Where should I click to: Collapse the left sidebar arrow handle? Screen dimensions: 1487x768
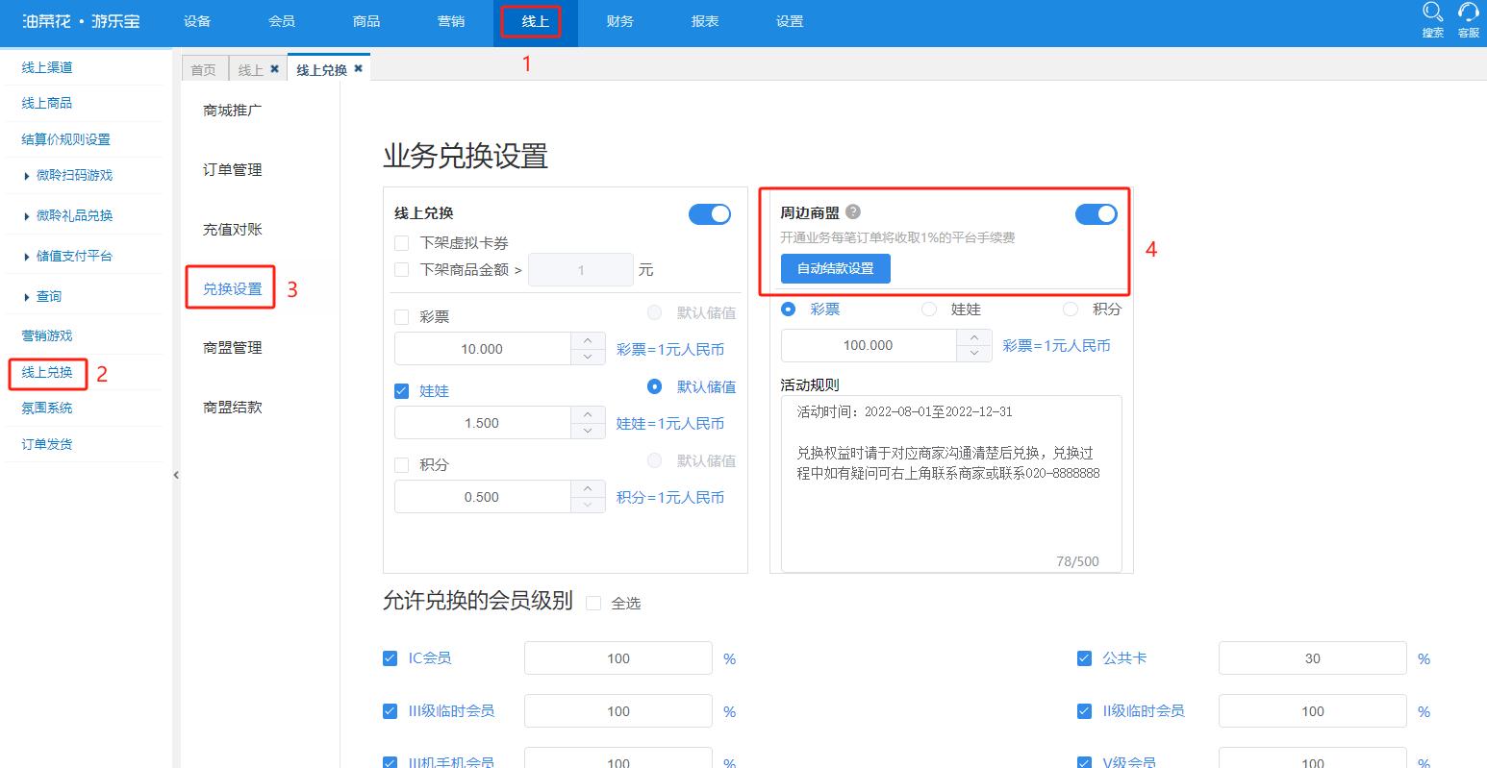pos(176,475)
